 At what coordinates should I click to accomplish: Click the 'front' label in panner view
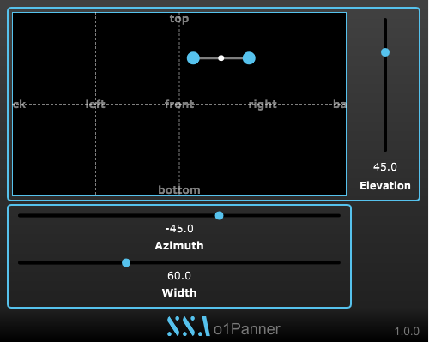[179, 105]
